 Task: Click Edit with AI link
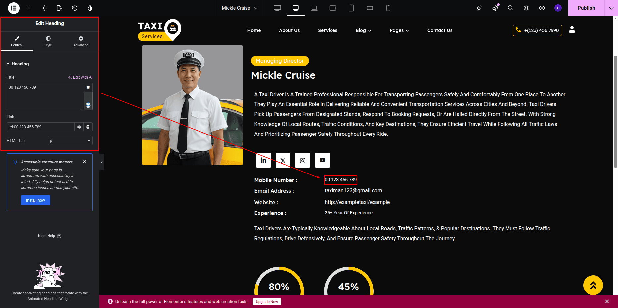[x=80, y=77]
